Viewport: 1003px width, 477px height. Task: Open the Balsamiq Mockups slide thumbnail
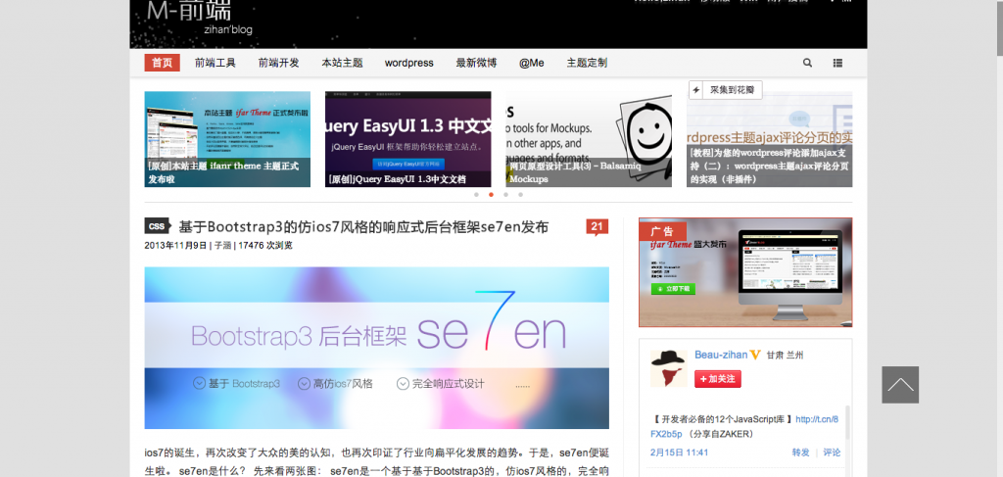pyautogui.click(x=589, y=139)
